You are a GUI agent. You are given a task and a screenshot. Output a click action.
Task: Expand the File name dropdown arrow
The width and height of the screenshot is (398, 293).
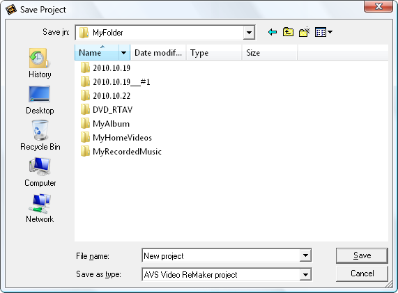click(305, 255)
